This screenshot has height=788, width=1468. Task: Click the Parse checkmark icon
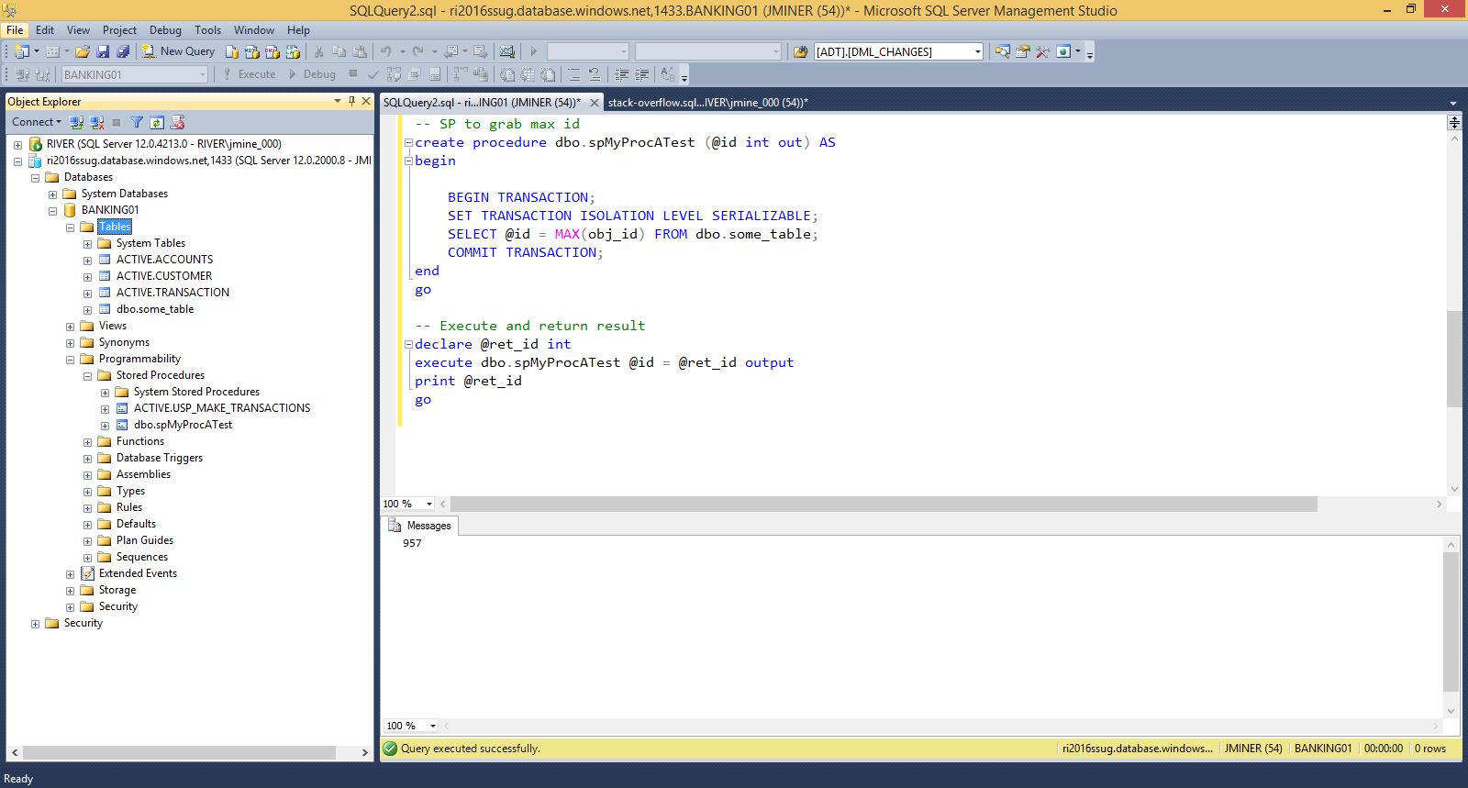point(373,74)
